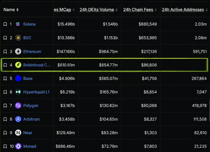Click the Hyperliquid L1 logo
Image resolution: width=210 pixels, height=152 pixels.
point(18,92)
